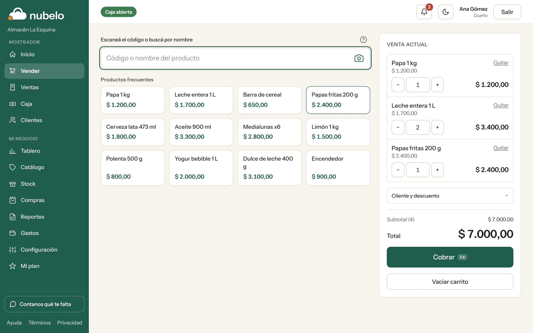Increase quantity of Papa 1 kg

[x=437, y=85]
